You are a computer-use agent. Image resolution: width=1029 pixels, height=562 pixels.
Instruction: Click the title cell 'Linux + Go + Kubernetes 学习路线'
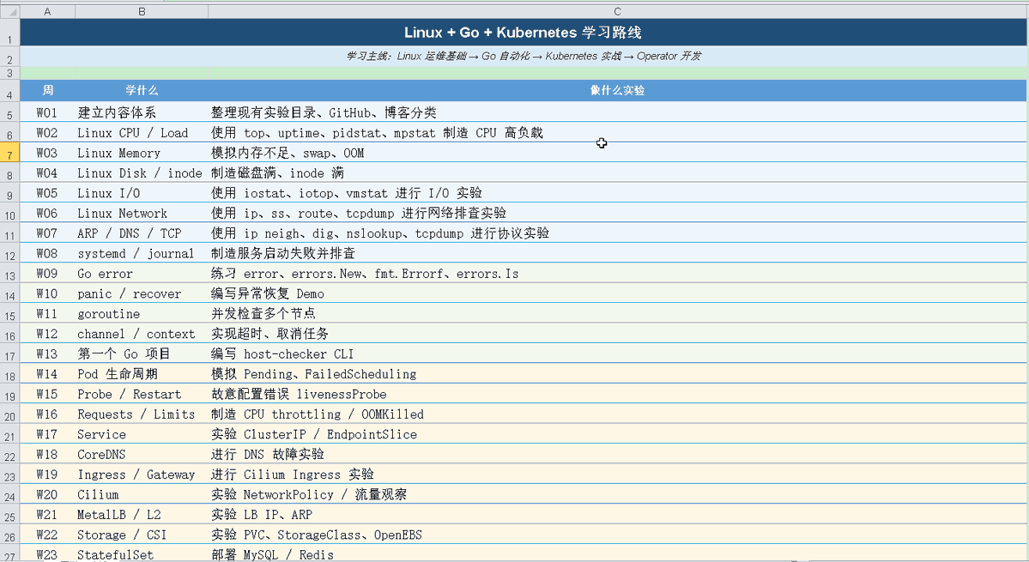pos(523,32)
